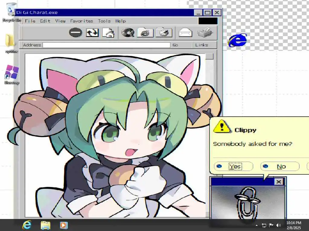
Task: Click the Internet Explorer logo on the wallpaper
Action: click(x=237, y=40)
